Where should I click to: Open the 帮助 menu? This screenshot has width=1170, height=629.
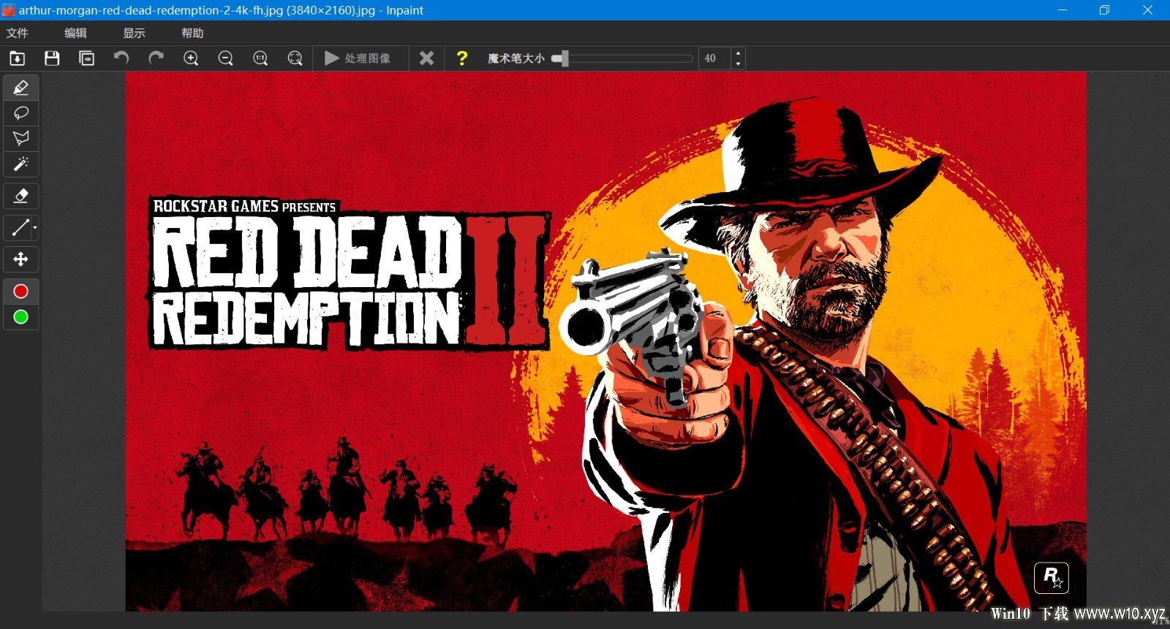[192, 33]
